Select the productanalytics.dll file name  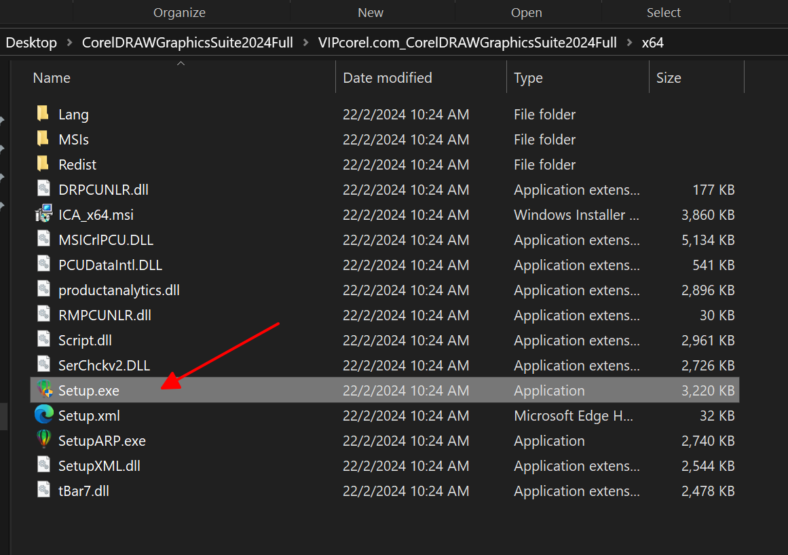click(119, 290)
